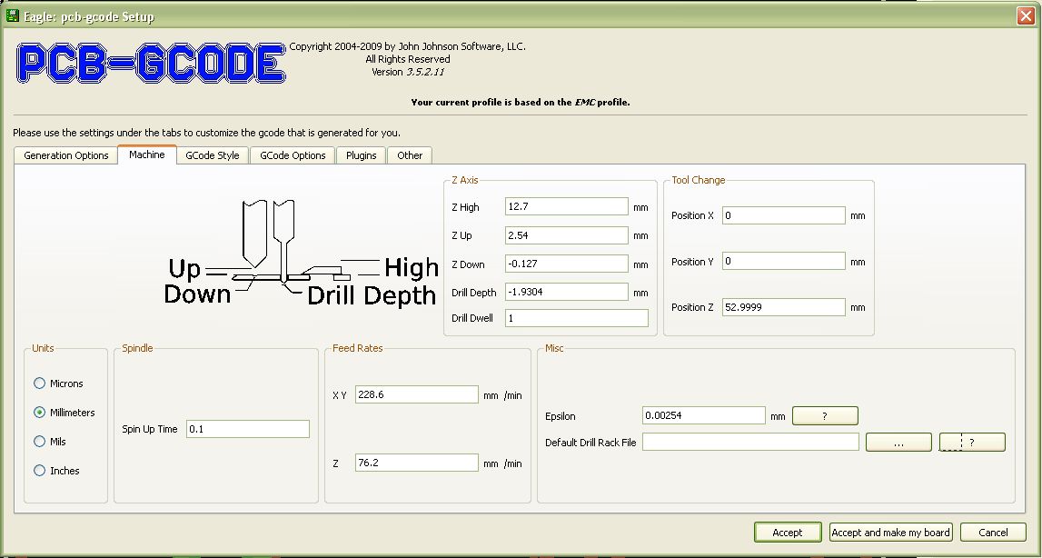
Task: Click Accept and make my board
Action: tap(889, 533)
